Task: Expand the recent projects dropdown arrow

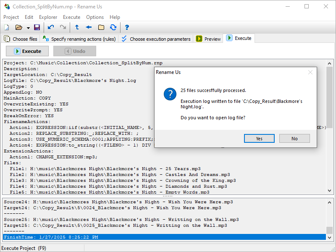Action: [28, 28]
